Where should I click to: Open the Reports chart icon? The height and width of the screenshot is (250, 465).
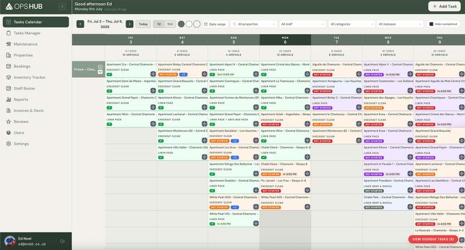click(9, 99)
